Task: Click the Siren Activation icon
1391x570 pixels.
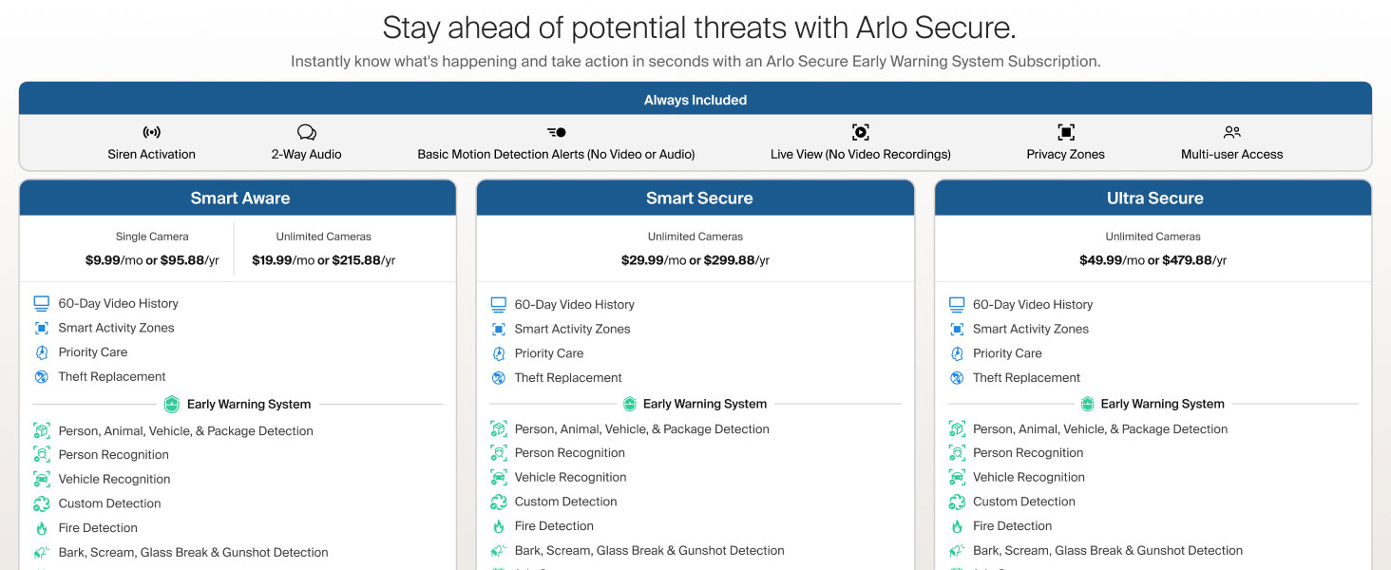Action: pos(152,132)
